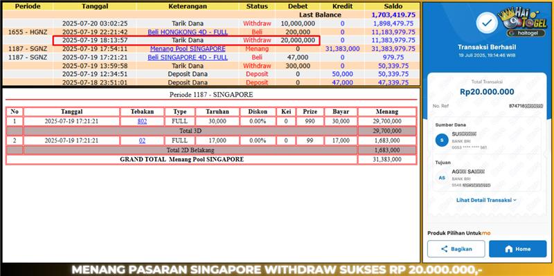Click the debet amount 300,000
Image resolution: width=554 pixels, height=276 pixels.
coord(298,66)
